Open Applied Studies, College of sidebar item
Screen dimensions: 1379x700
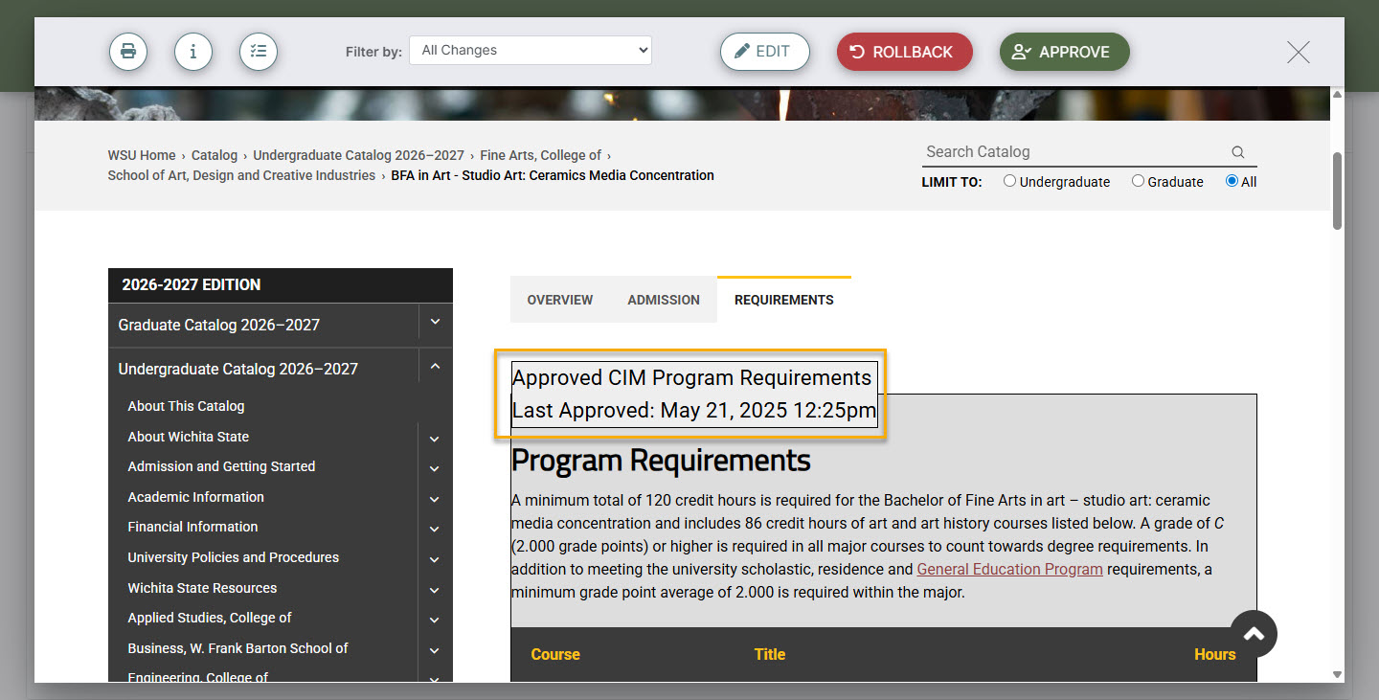point(209,618)
